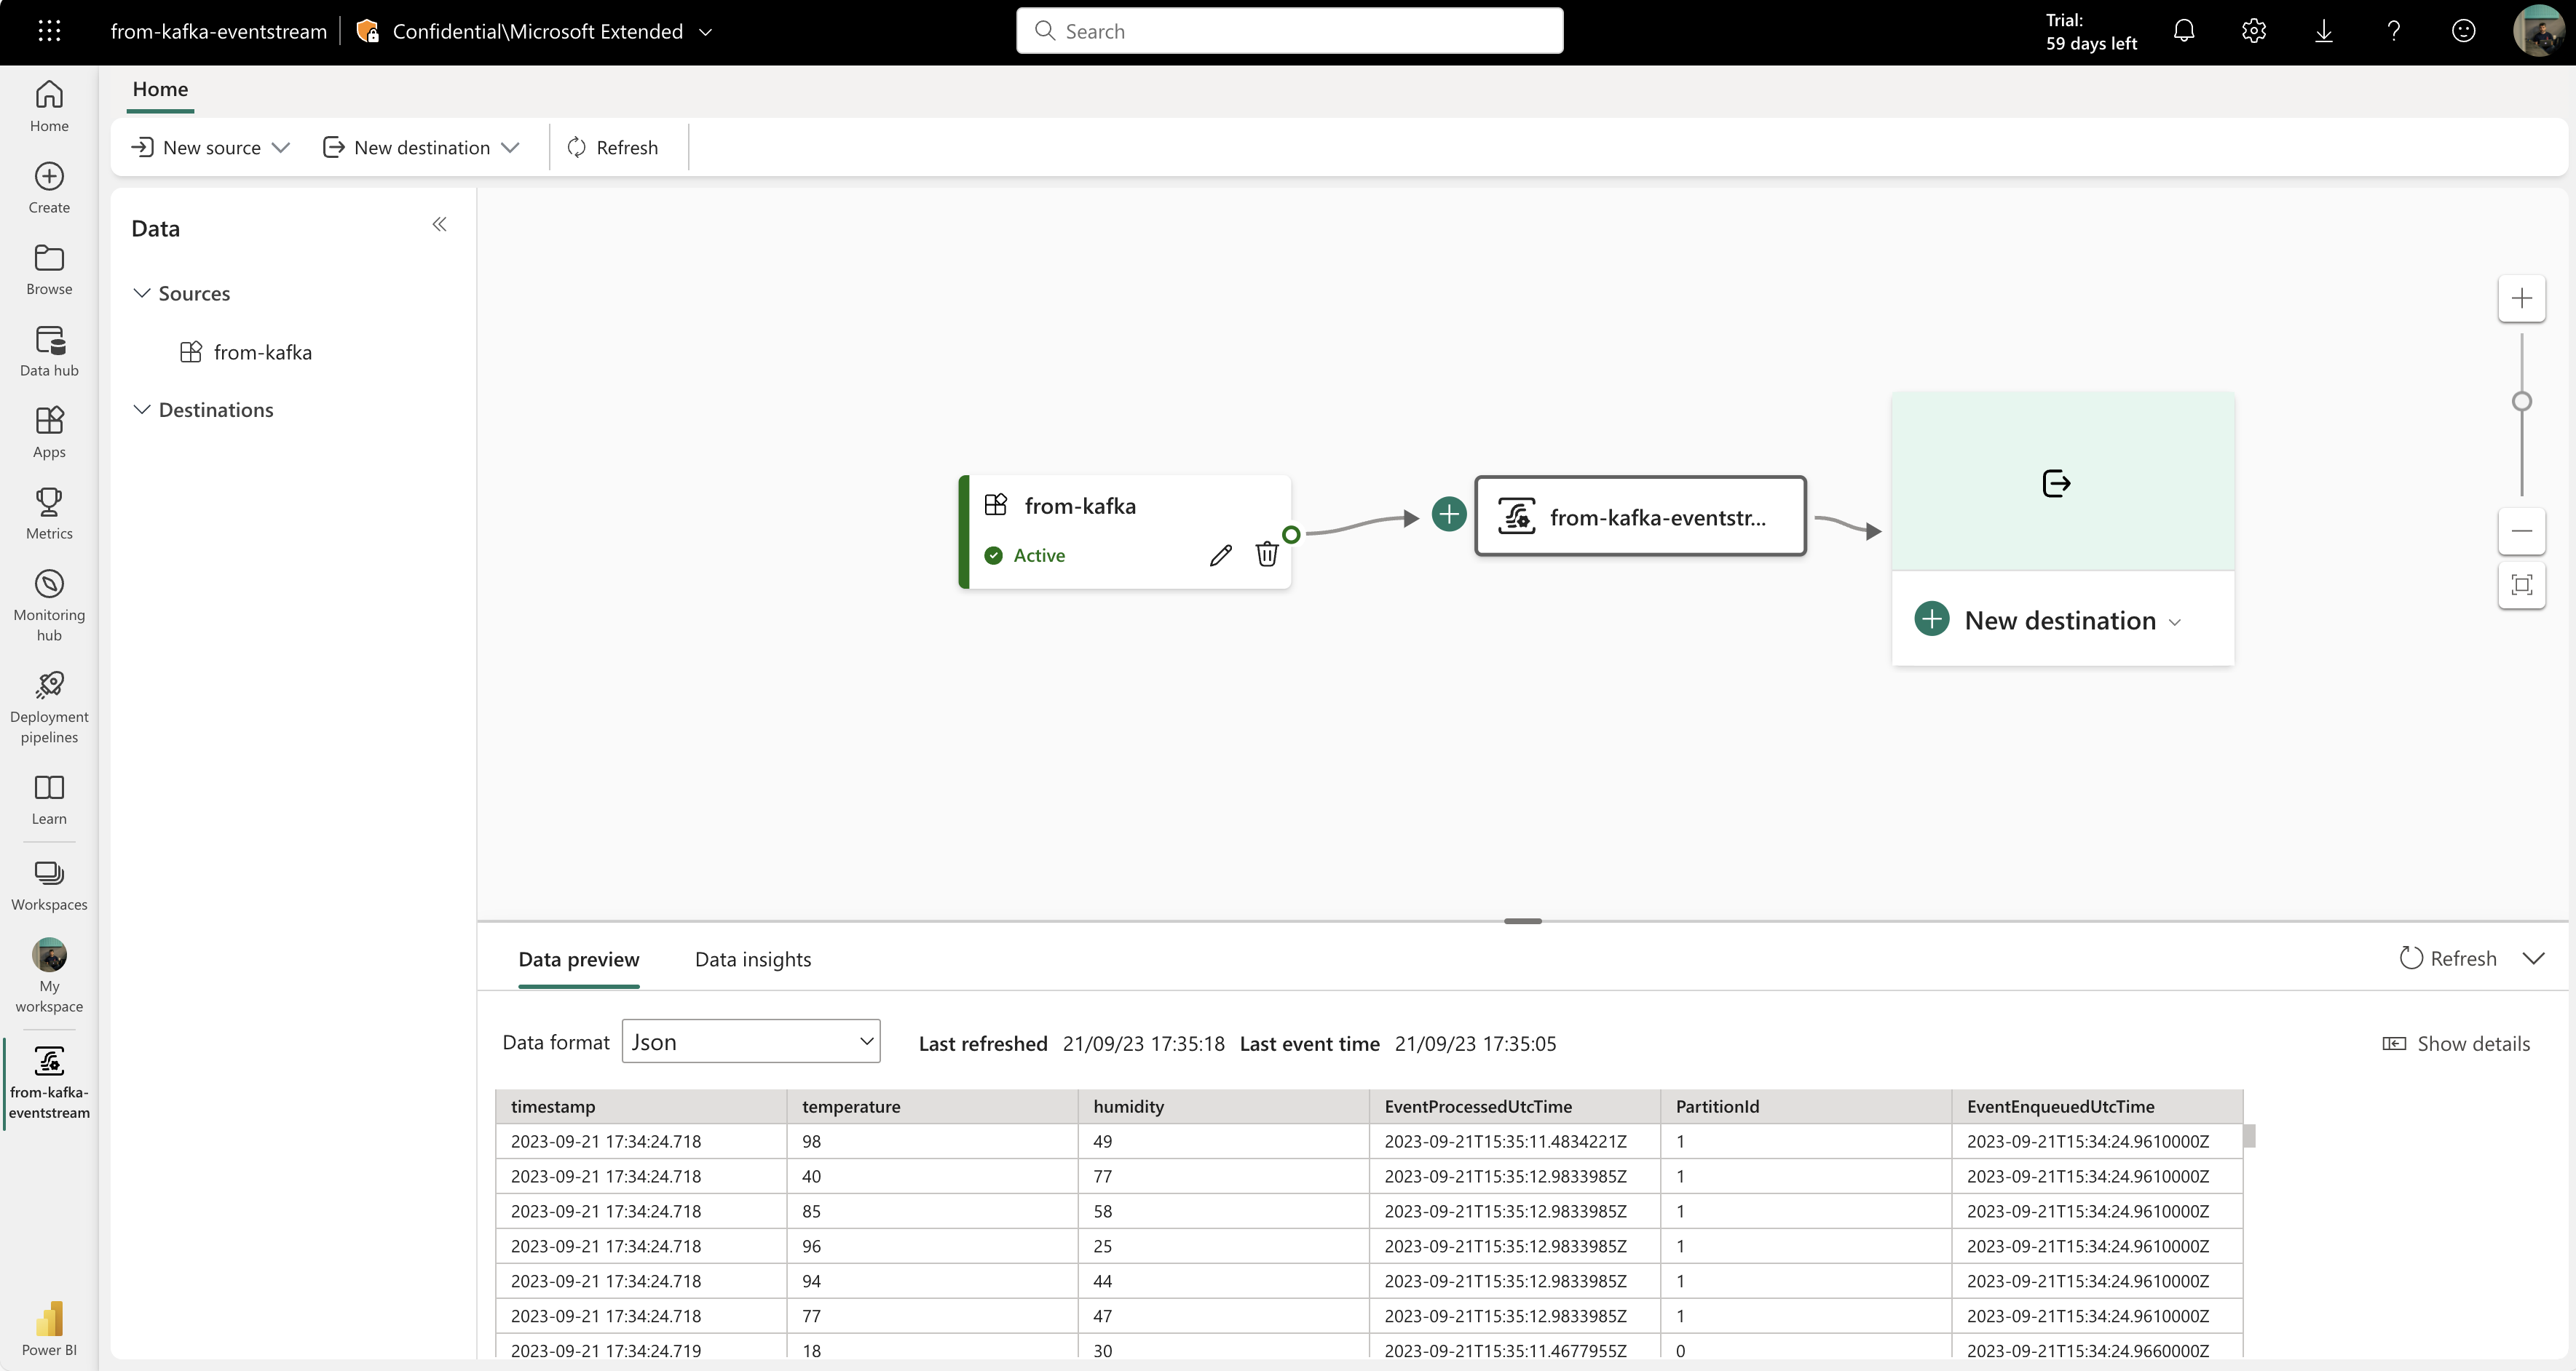Select the Home tab
The image size is (2576, 1371).
160,88
